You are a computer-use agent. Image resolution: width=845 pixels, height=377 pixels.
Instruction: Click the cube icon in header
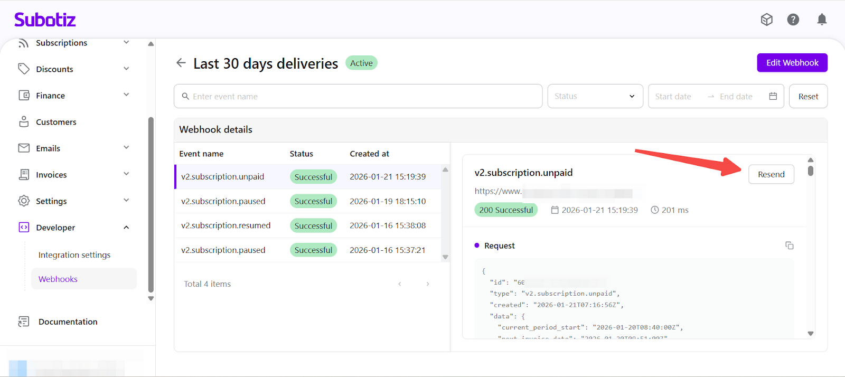click(766, 20)
